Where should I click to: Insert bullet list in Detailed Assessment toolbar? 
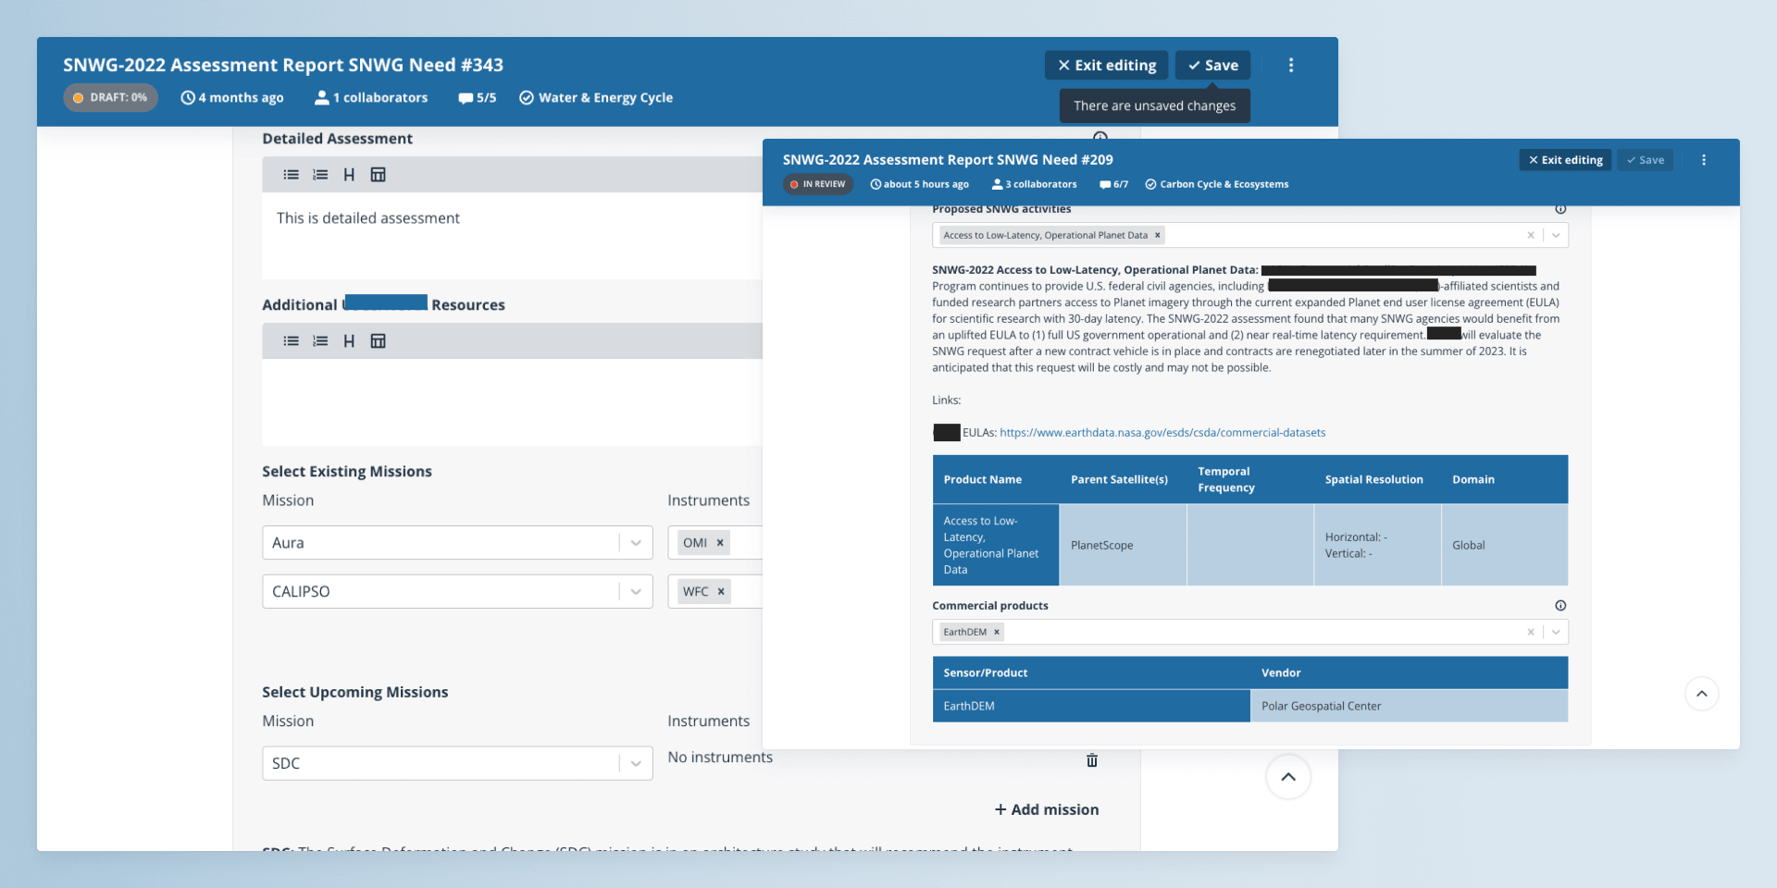point(291,175)
